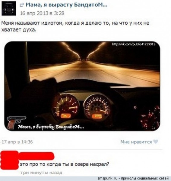
Task: Click the speedometer gauge in the photo
Action: 97,108
